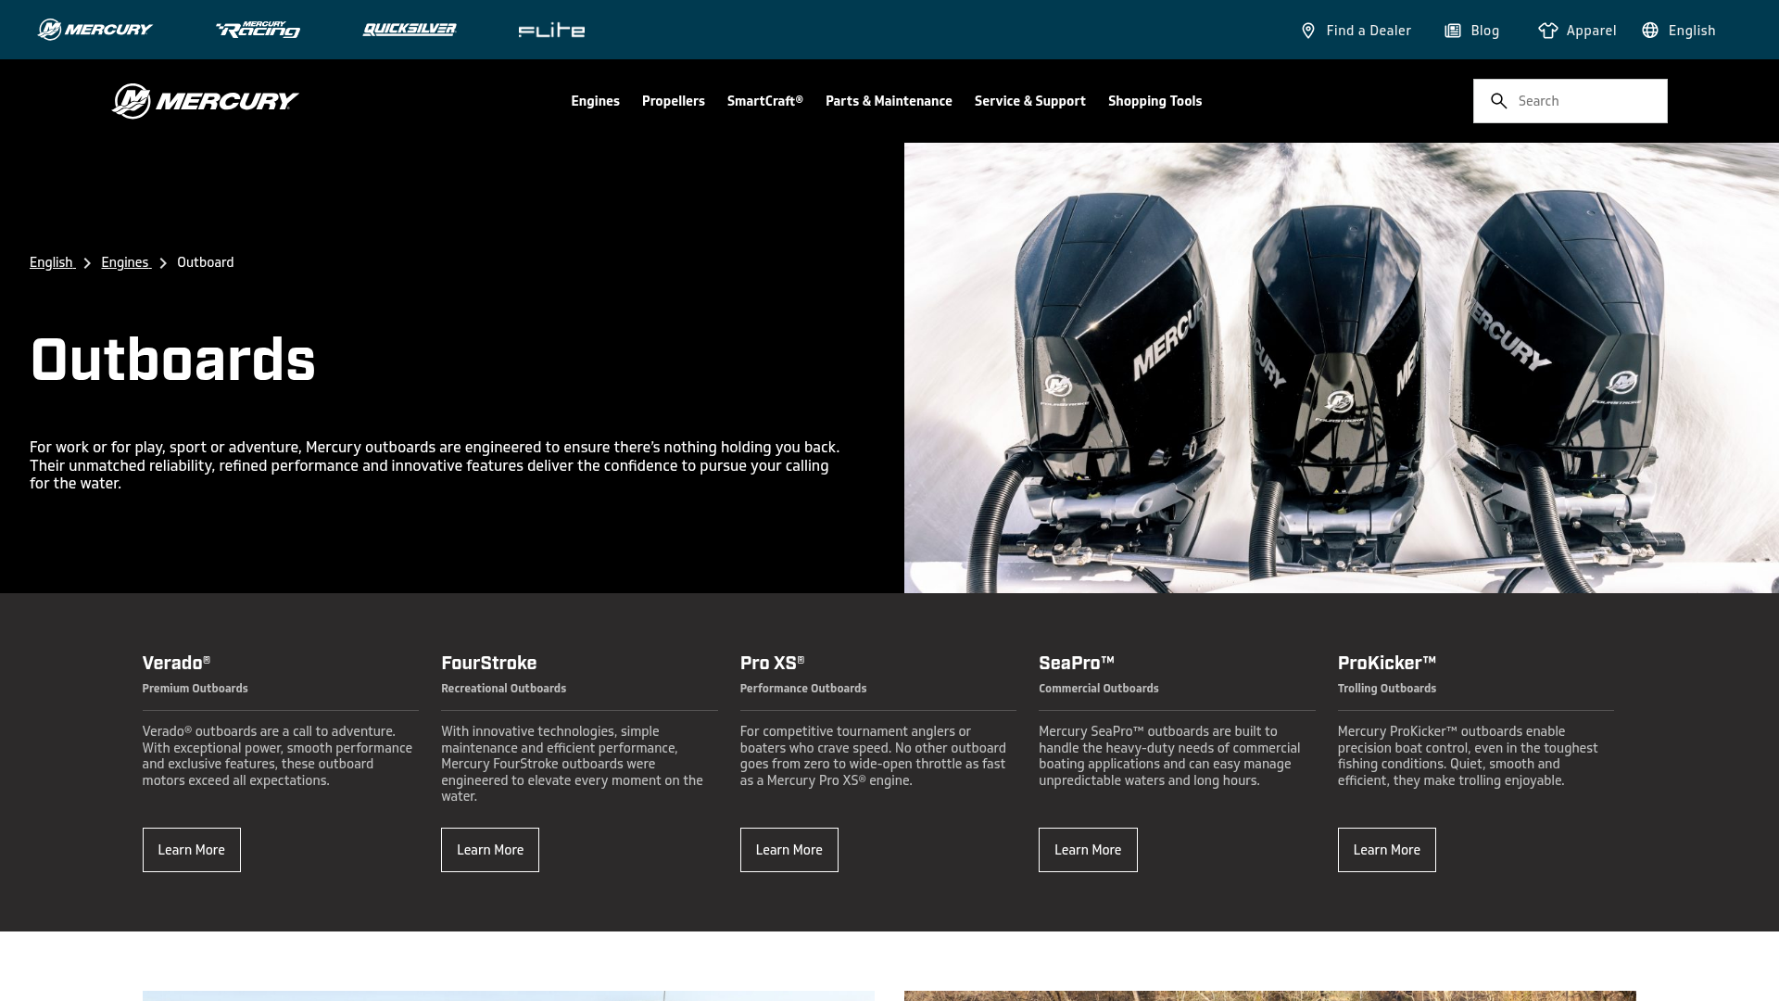Open the Shopping Tools menu
This screenshot has width=1779, height=1001.
click(1154, 101)
